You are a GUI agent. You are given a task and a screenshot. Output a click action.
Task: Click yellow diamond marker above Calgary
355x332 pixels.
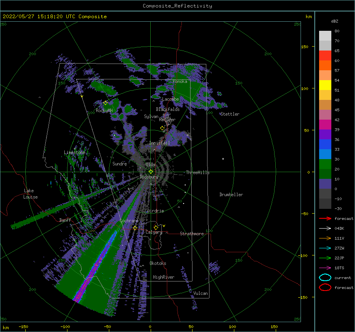pos(156,227)
